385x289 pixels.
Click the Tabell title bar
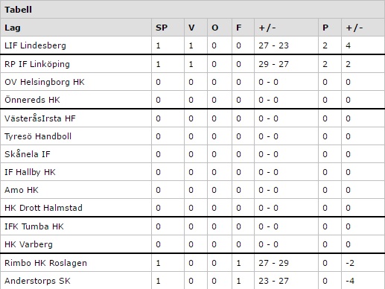(192, 10)
